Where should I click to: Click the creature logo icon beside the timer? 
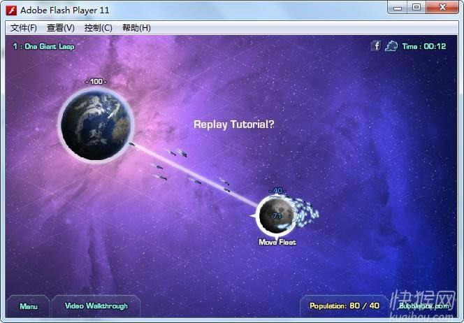[391, 46]
